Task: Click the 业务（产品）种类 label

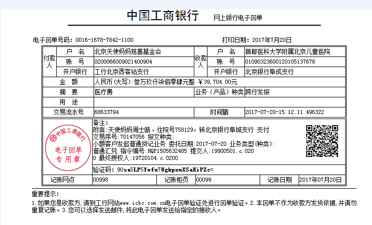Action: point(219,92)
